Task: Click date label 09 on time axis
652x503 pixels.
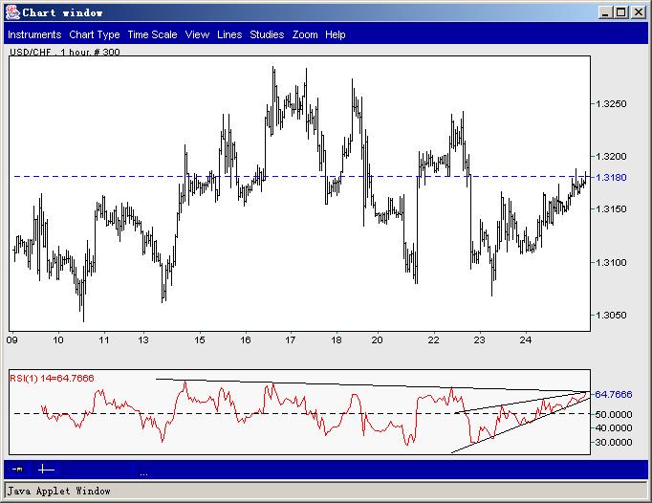Action: tap(12, 339)
